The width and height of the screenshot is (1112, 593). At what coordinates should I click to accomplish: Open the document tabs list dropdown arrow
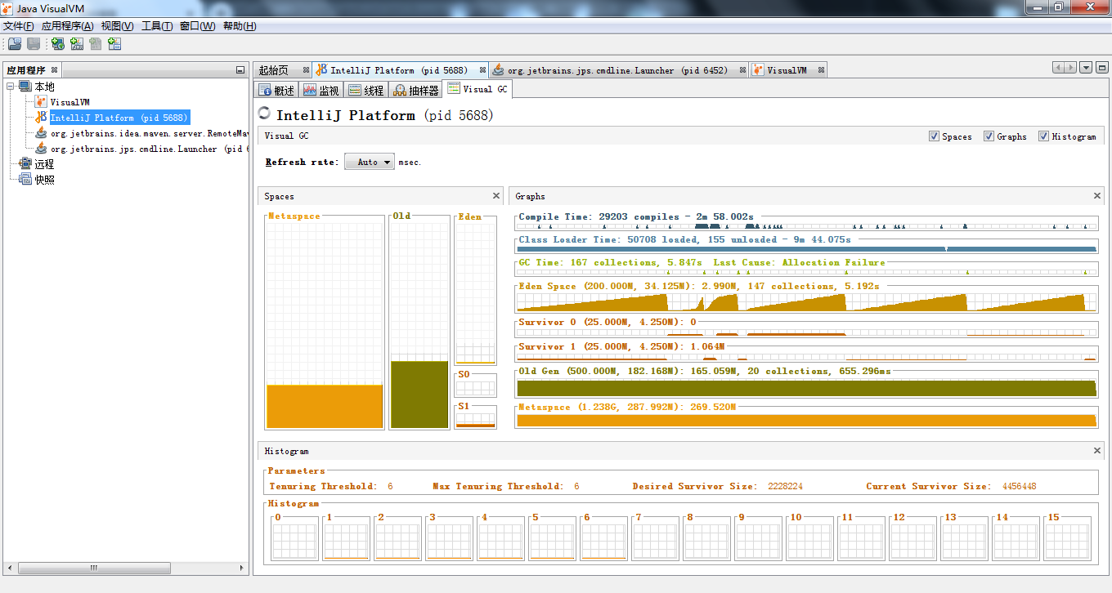1086,68
